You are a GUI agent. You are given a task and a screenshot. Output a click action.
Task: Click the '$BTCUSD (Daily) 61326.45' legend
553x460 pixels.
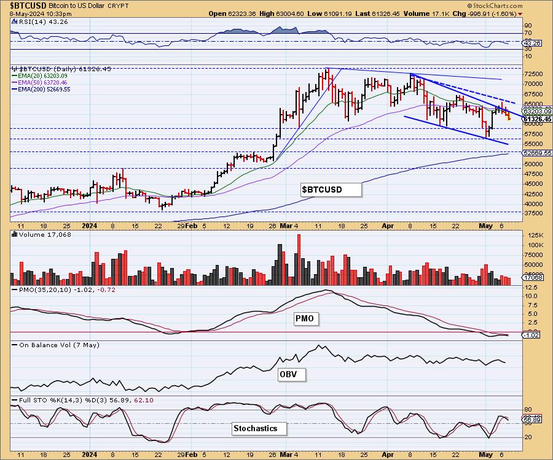point(65,69)
